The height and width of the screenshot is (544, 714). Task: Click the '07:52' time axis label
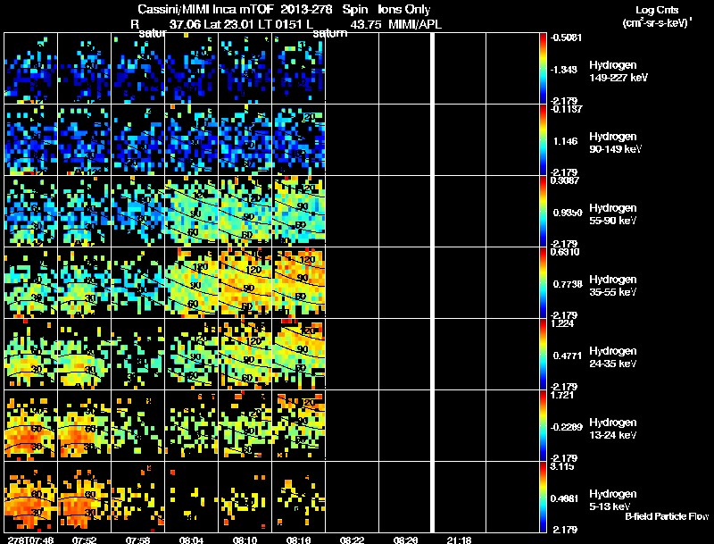pyautogui.click(x=85, y=540)
